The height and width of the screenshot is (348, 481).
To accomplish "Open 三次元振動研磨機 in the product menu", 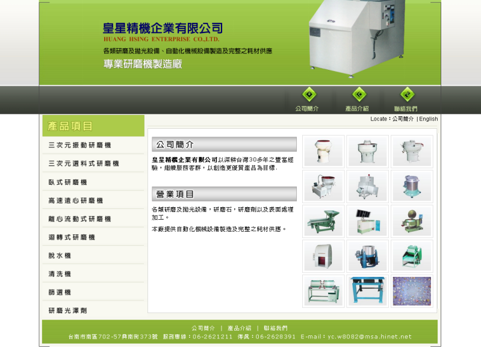I will 79,145.
